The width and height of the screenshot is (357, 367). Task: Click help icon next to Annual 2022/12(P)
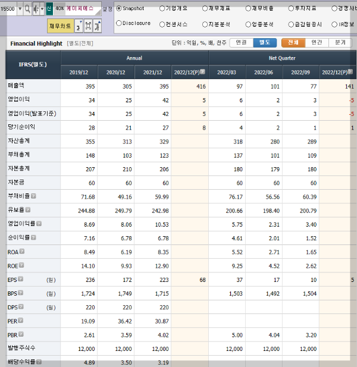point(203,71)
